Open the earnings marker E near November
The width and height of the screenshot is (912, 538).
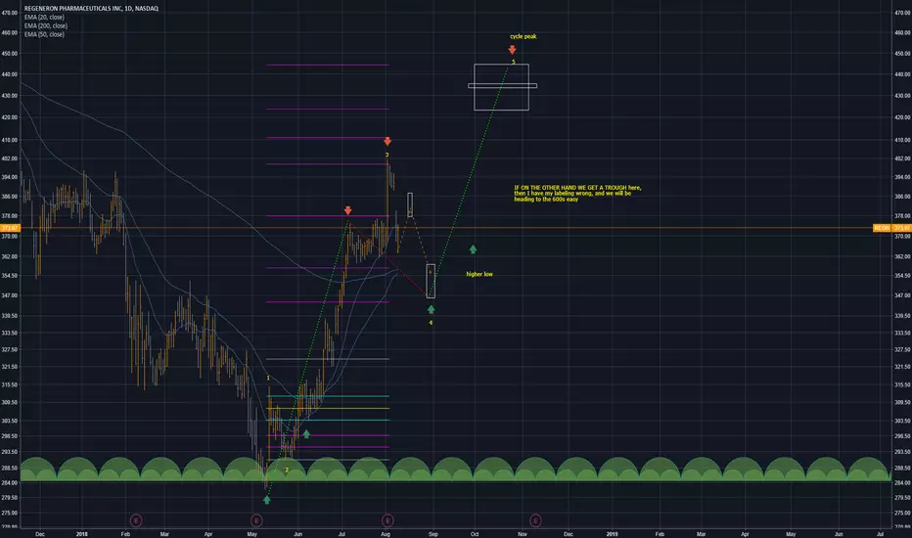coord(535,520)
